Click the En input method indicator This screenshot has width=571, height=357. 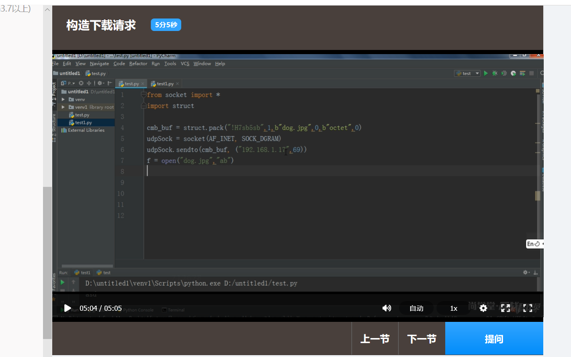(x=534, y=244)
